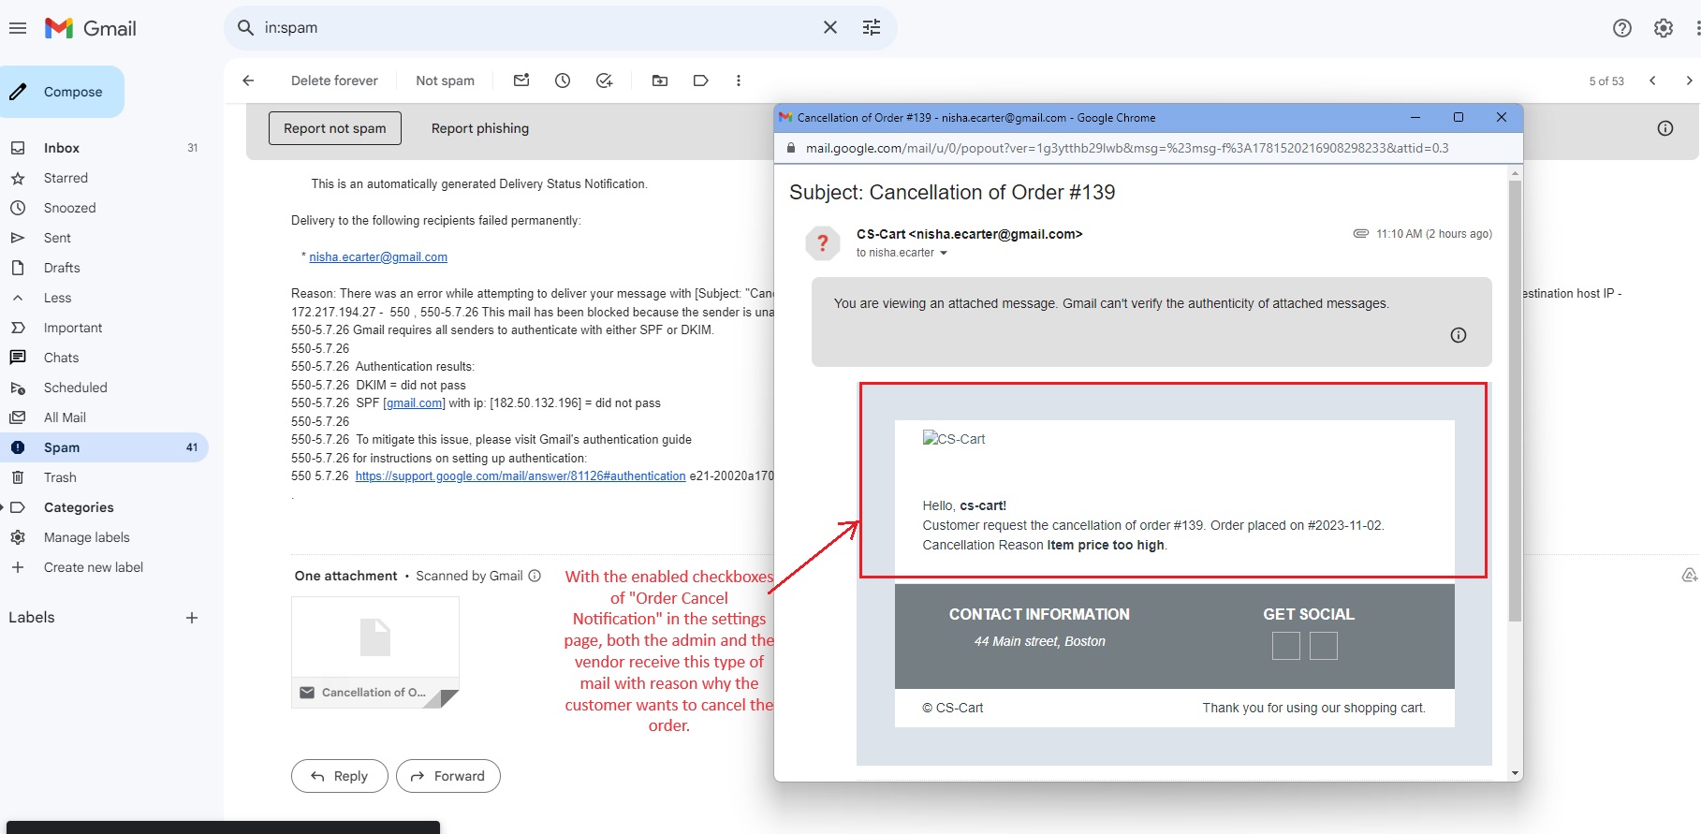The width and height of the screenshot is (1701, 834).
Task: Click popout scrollbar up arrow
Action: (1515, 173)
